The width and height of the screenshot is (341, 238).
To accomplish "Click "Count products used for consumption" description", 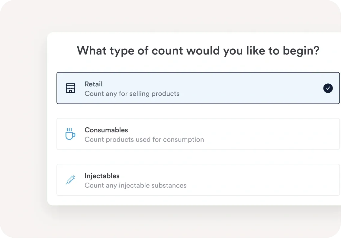I will click(x=144, y=140).
